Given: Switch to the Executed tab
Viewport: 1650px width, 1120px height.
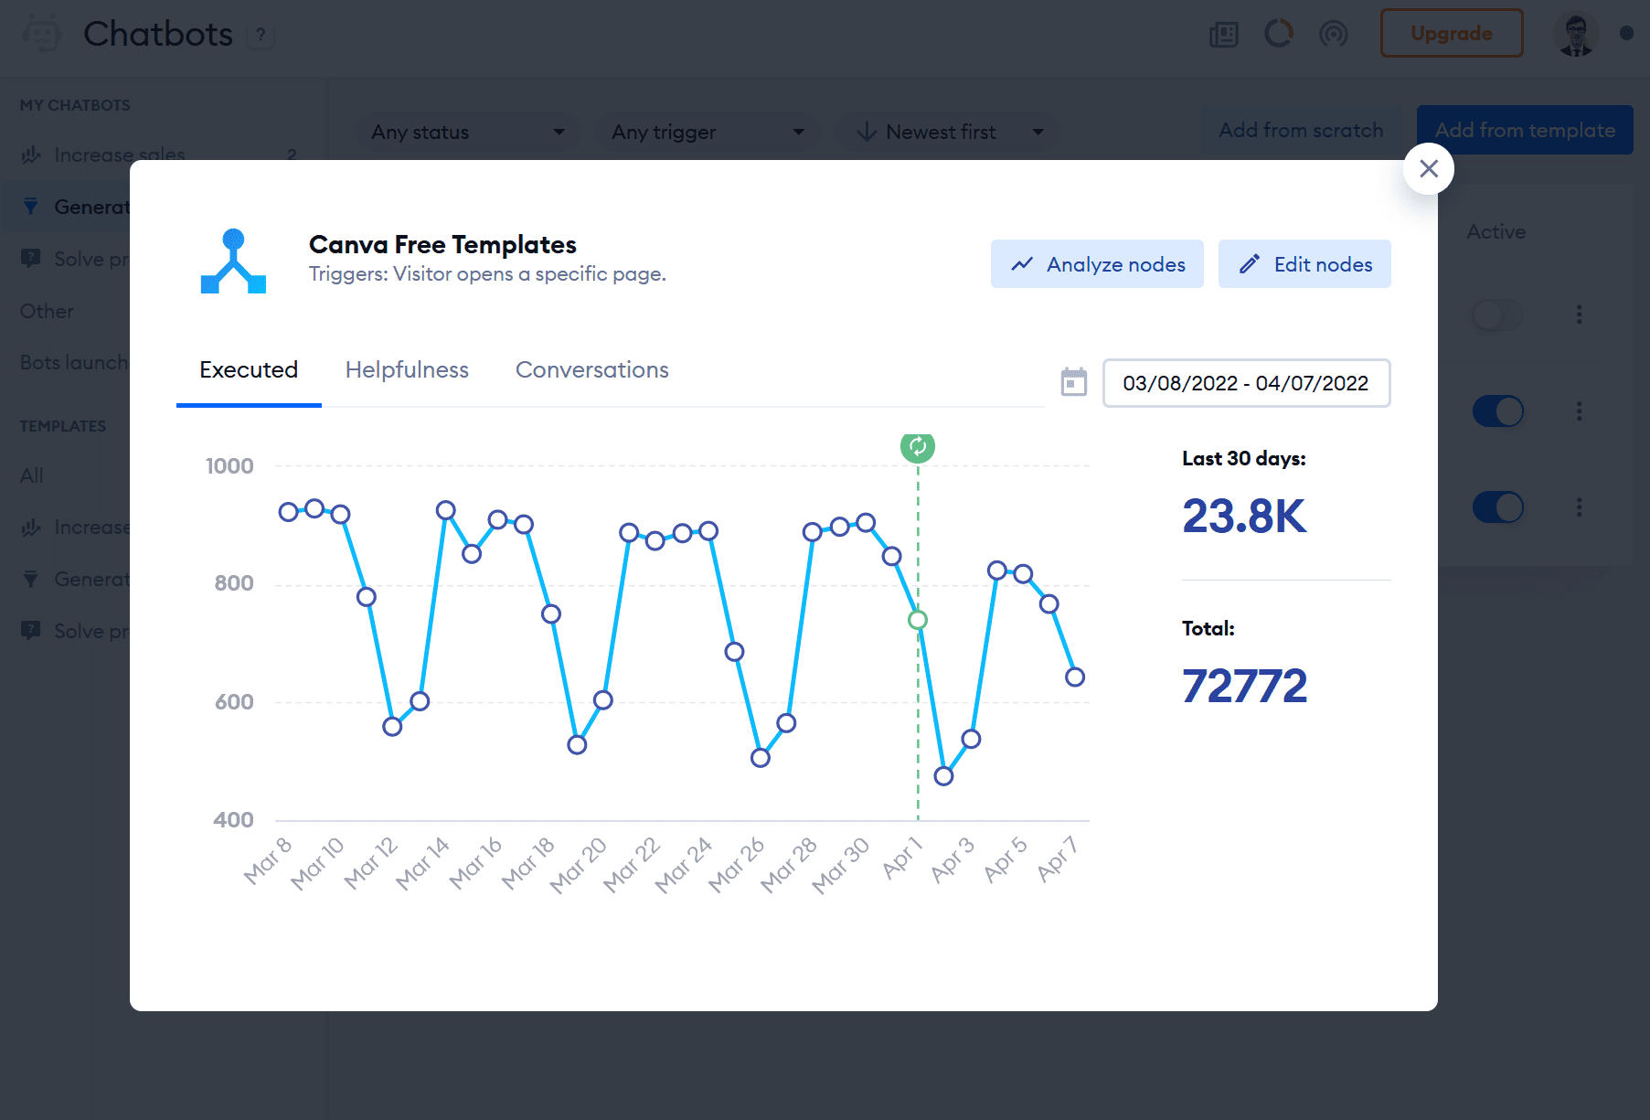Looking at the screenshot, I should (249, 370).
